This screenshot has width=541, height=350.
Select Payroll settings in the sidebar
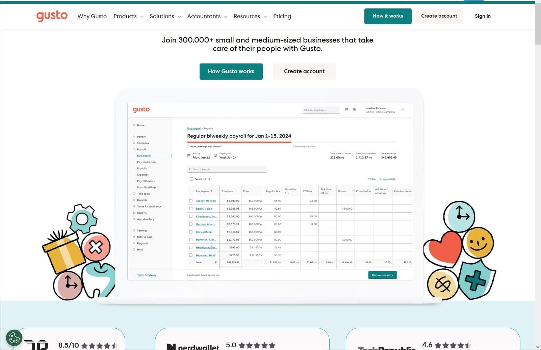147,187
